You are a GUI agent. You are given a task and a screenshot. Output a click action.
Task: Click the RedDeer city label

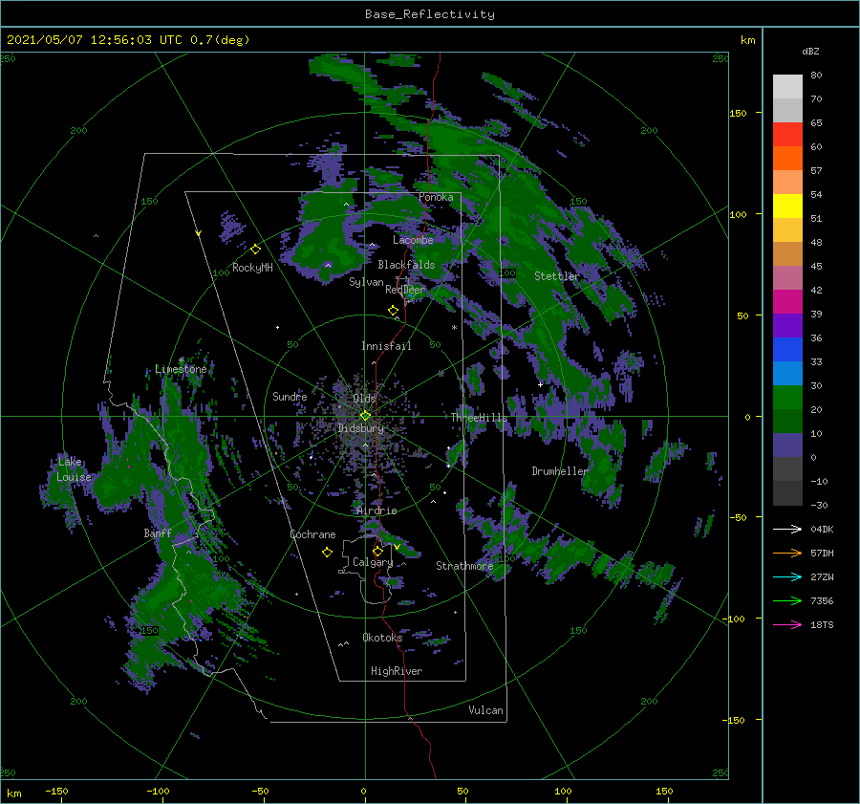point(405,290)
